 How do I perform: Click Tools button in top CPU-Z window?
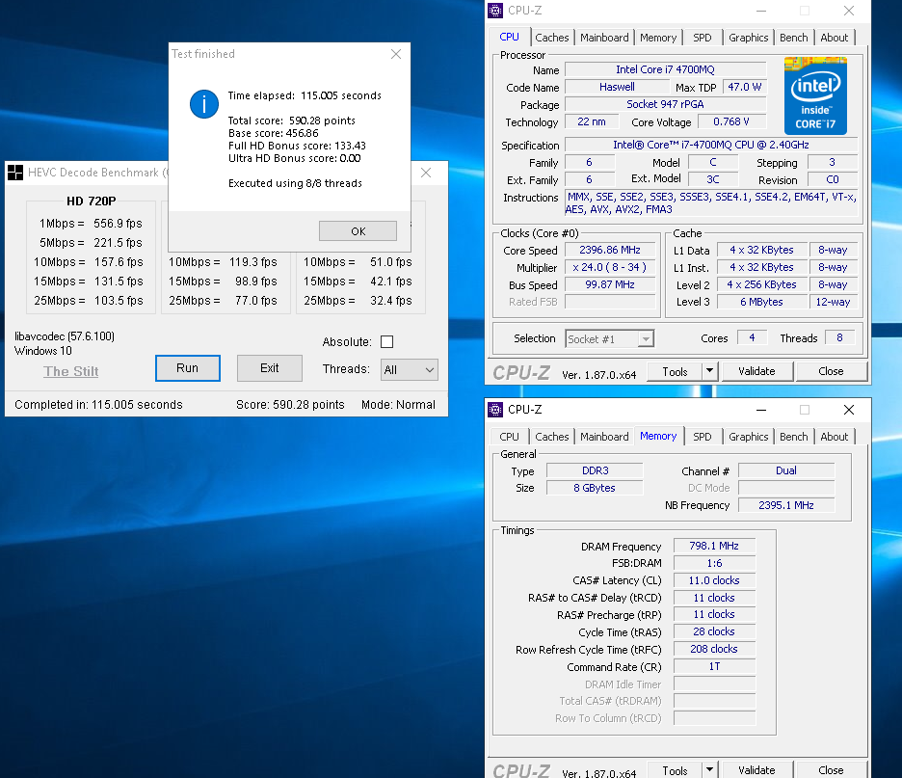pyautogui.click(x=675, y=372)
